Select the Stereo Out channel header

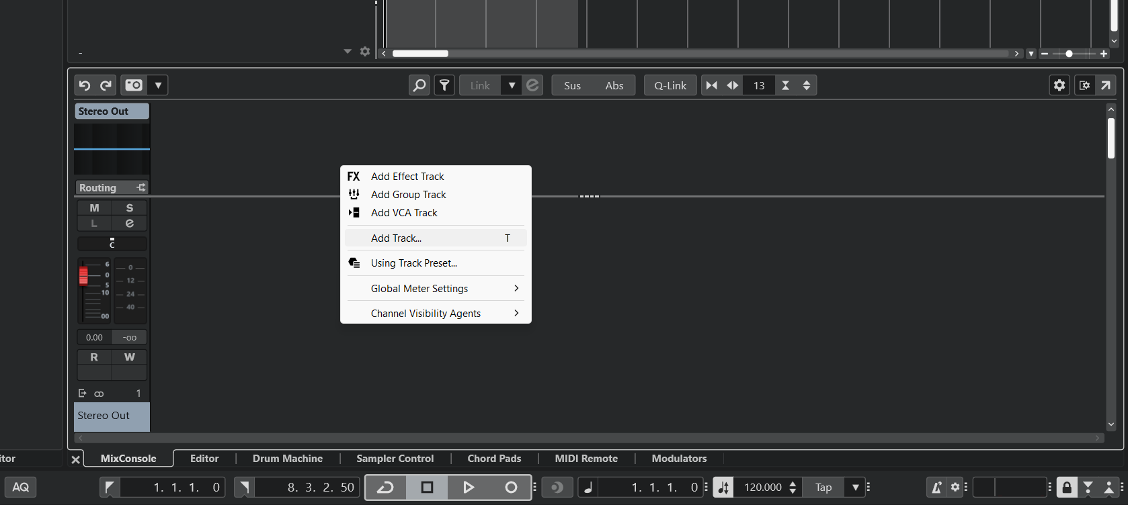coord(112,111)
